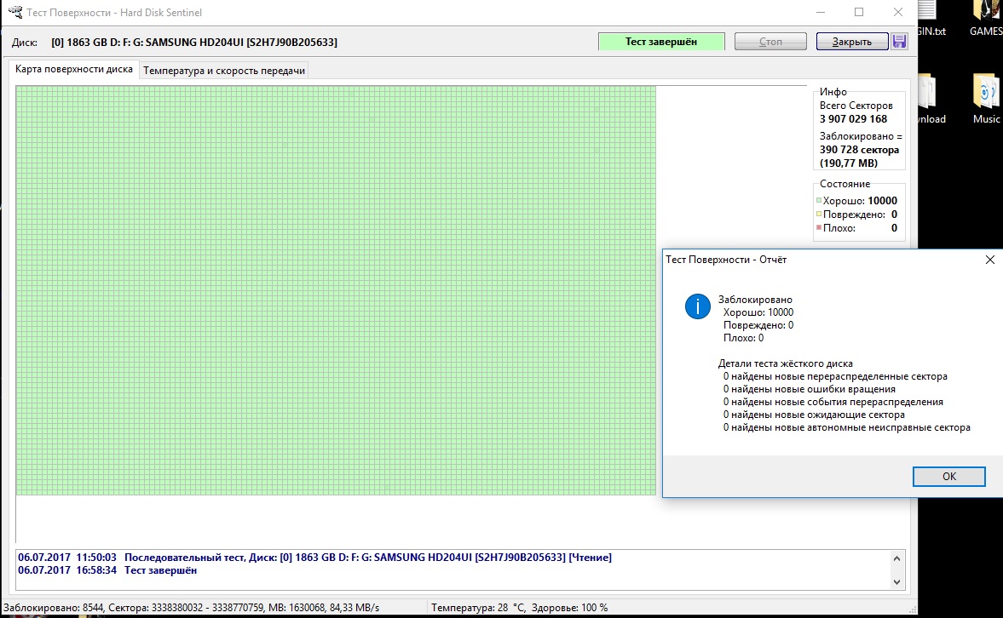
Task: Click 84,33 MB/s speed in status bar
Action: (x=355, y=608)
